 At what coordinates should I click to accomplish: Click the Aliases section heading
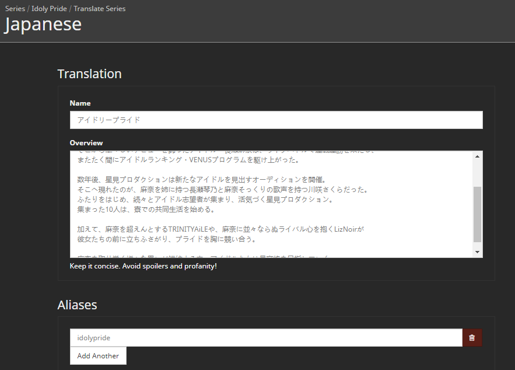pyautogui.click(x=77, y=305)
